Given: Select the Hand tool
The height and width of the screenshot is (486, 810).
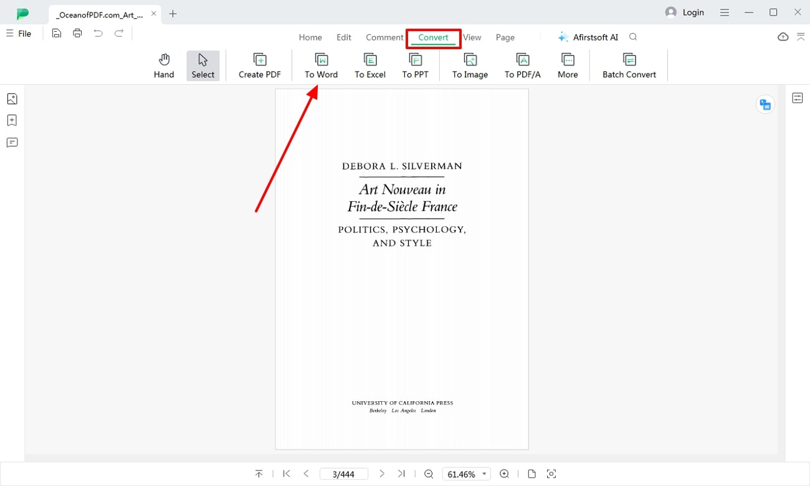Looking at the screenshot, I should (164, 66).
